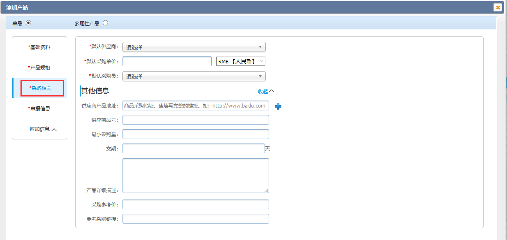Click the 供应商品号 input field
This screenshot has width=507, height=240.
[x=195, y=120]
